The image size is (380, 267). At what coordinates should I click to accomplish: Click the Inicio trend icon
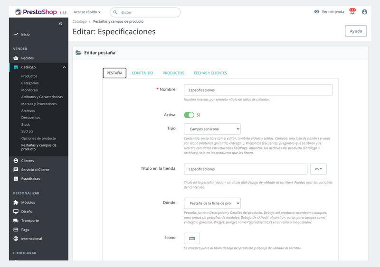coord(16,34)
